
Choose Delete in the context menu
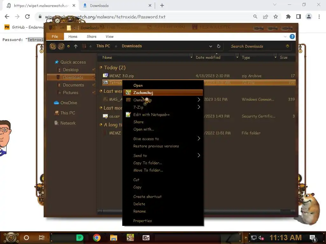coord(163,204)
